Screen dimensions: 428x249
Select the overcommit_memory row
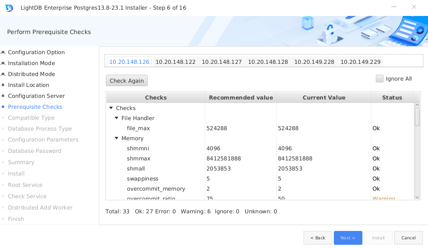tap(260, 189)
